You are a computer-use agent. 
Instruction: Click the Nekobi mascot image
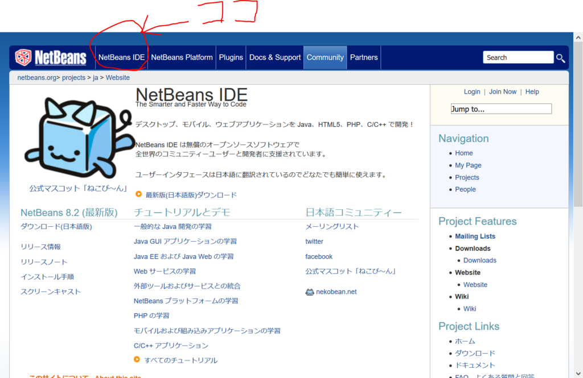pos(80,138)
